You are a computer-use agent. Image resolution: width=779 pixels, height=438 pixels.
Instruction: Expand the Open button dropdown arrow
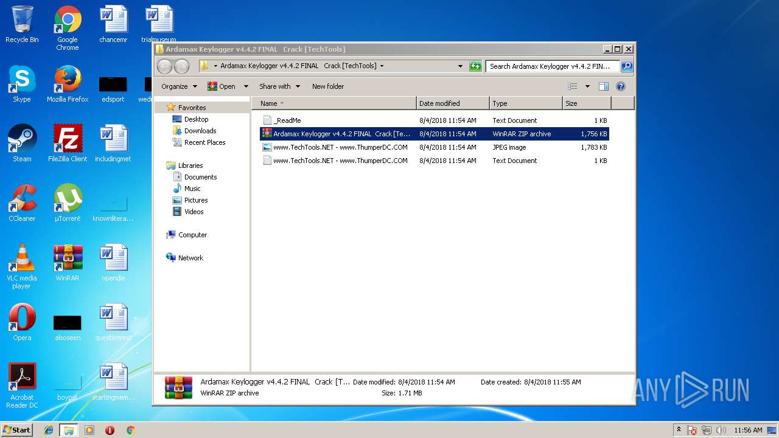[246, 86]
